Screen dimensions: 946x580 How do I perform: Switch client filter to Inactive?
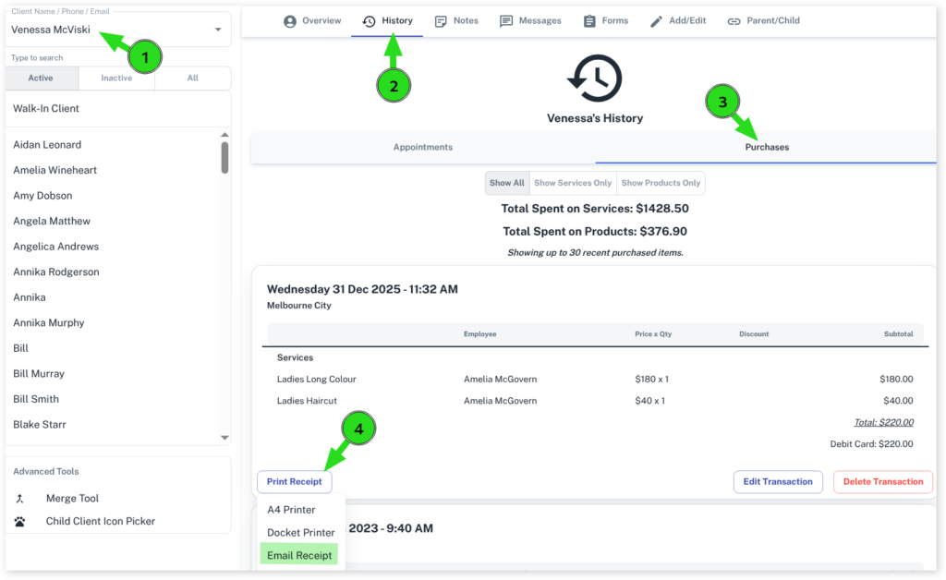click(116, 79)
